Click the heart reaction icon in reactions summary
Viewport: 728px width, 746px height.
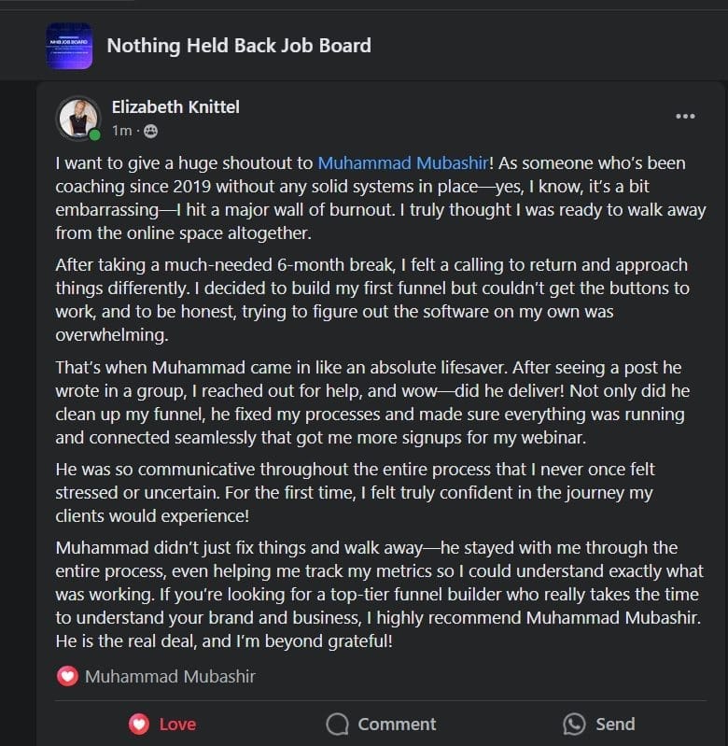(x=67, y=676)
